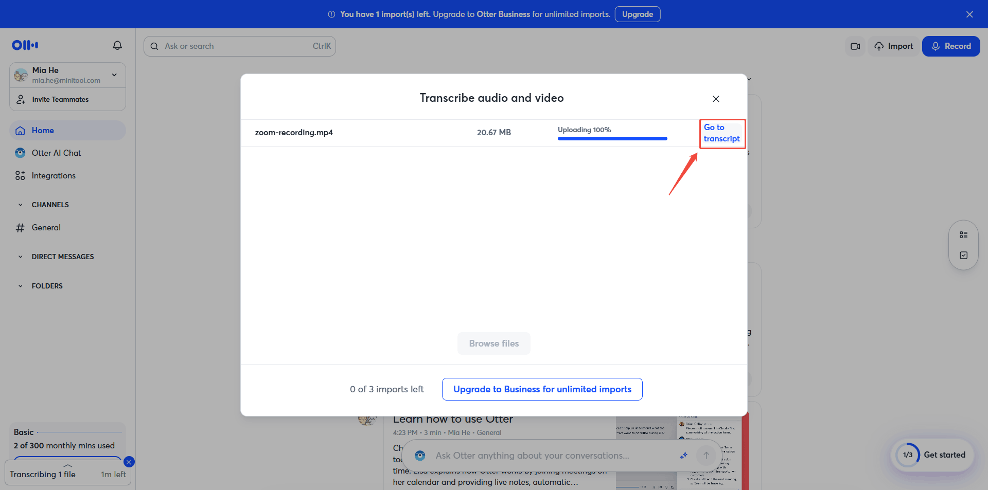Open the General channel
988x490 pixels.
pos(46,227)
